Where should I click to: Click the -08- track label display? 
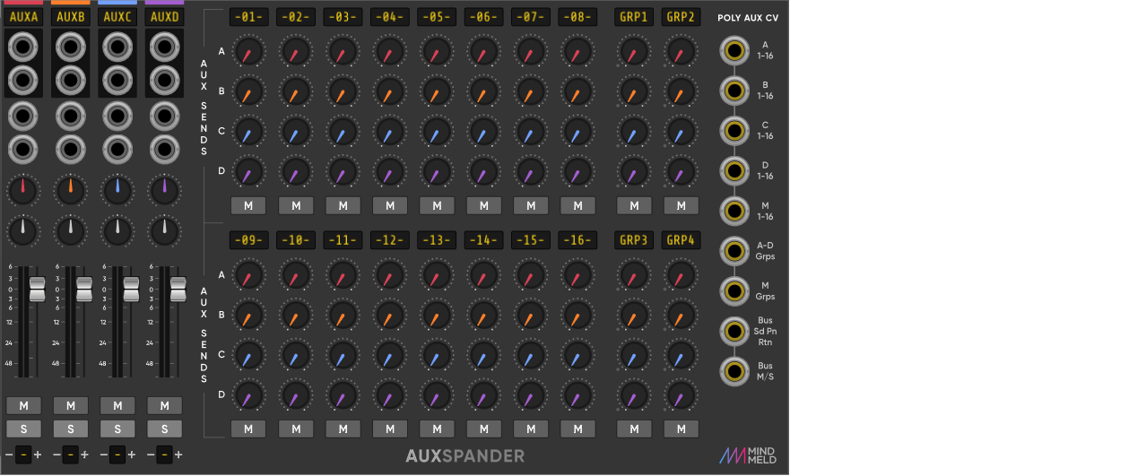[577, 17]
